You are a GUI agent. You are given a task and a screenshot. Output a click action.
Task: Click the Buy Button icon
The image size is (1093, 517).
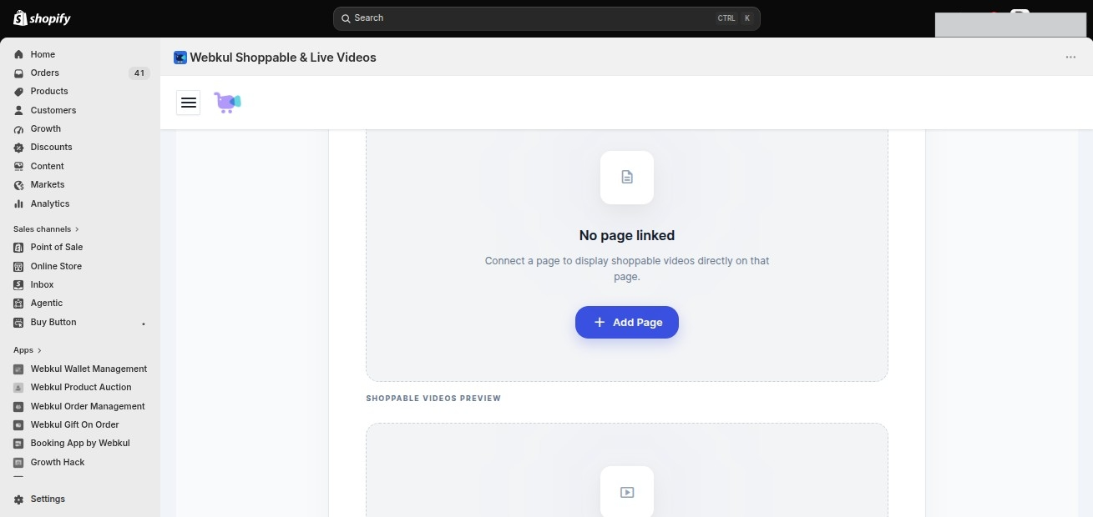tap(18, 322)
